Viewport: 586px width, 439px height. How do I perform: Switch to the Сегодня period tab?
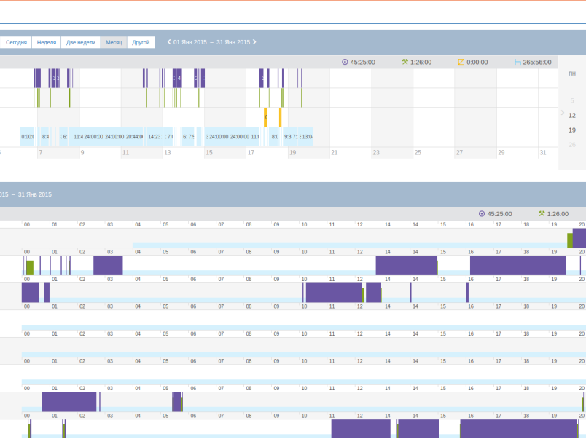point(16,42)
